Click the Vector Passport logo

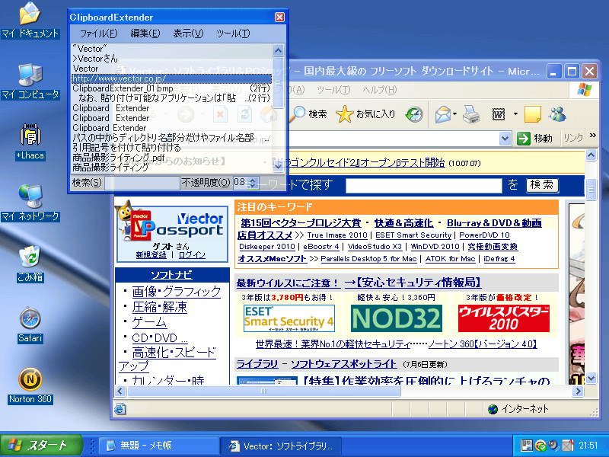(x=173, y=225)
